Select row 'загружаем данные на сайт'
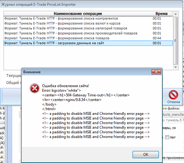Viewport: 184px width, 163px height. tap(88, 43)
